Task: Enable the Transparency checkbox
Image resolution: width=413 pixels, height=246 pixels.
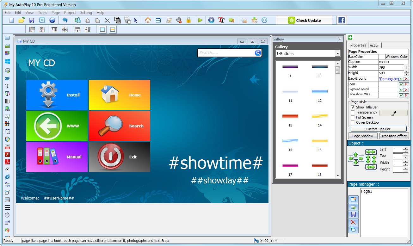Action: coord(353,112)
